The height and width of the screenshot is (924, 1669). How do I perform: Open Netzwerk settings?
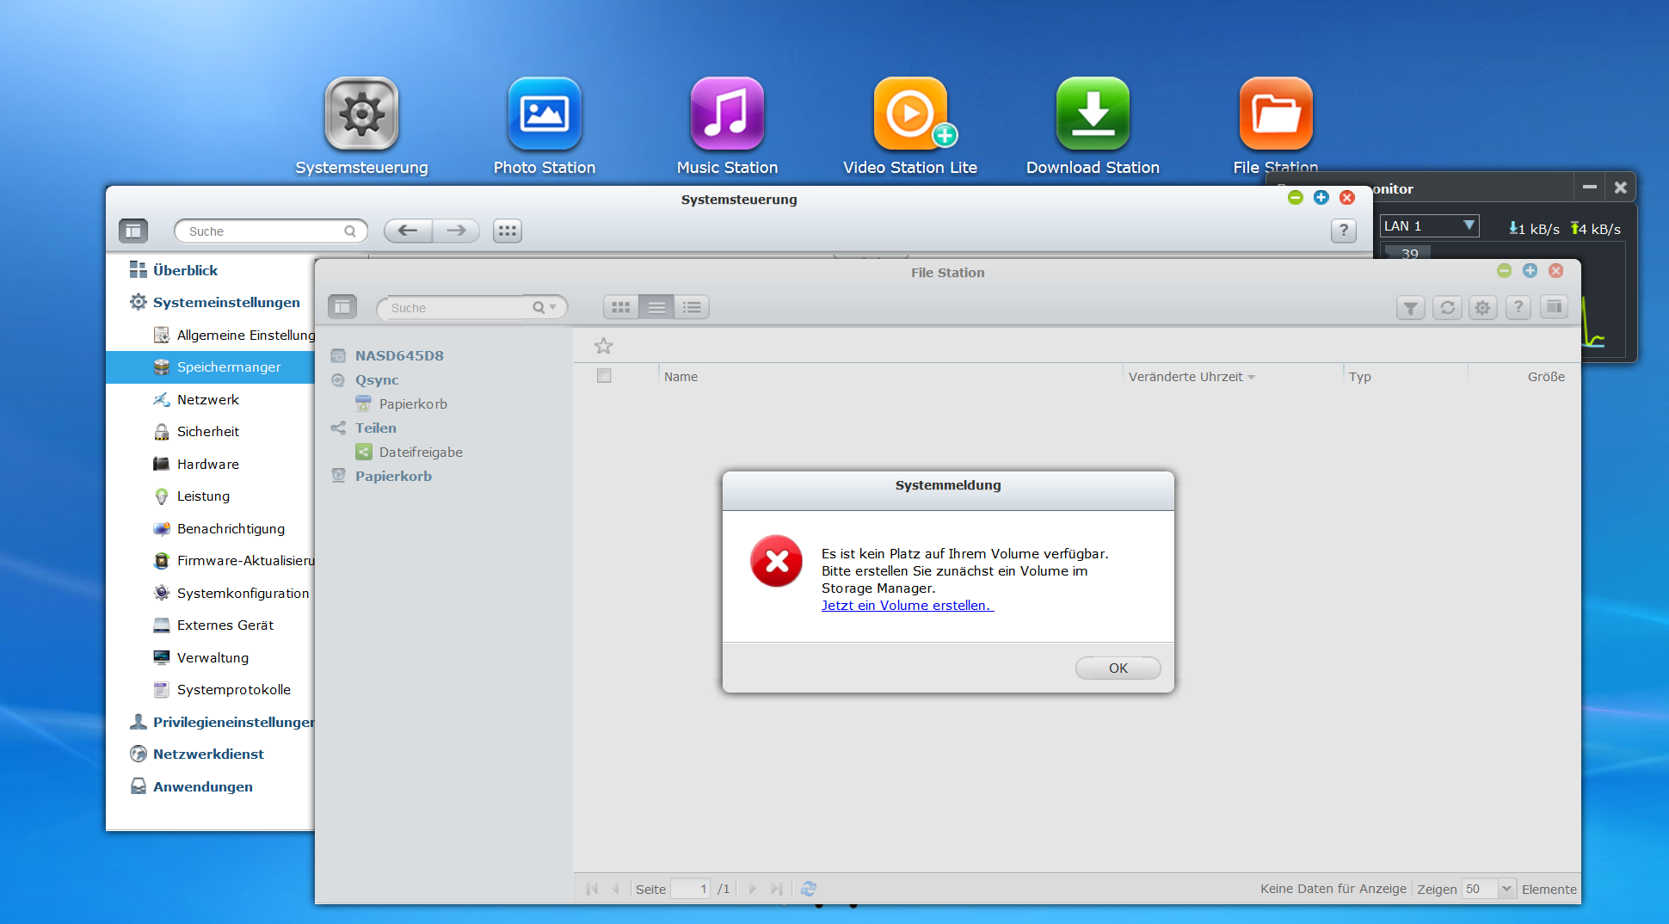(x=208, y=399)
